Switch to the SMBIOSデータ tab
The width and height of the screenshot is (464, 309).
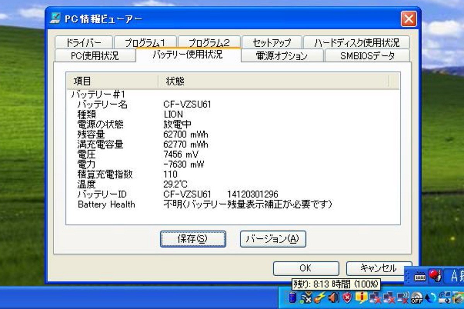pyautogui.click(x=367, y=56)
